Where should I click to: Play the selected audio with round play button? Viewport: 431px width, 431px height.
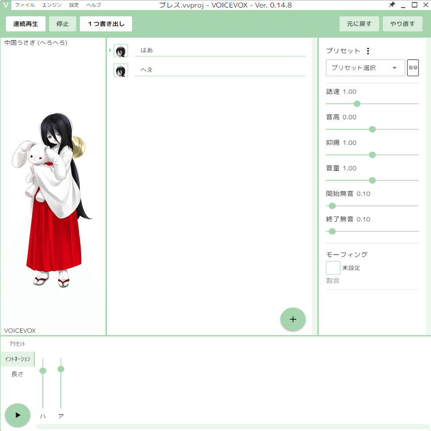click(x=18, y=415)
